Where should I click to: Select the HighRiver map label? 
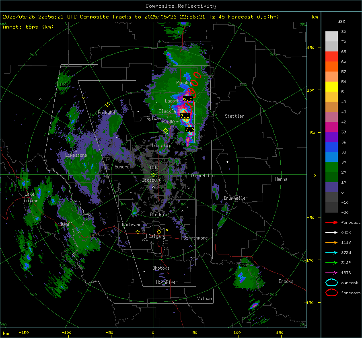[x=167, y=282]
